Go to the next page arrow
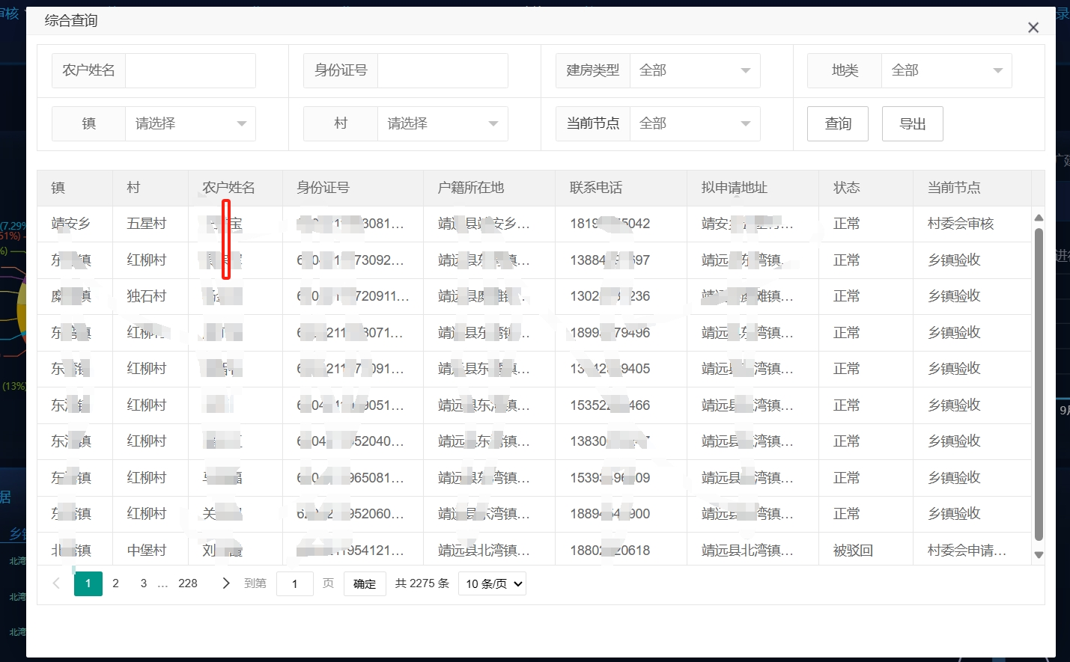This screenshot has height=662, width=1070. (x=226, y=583)
